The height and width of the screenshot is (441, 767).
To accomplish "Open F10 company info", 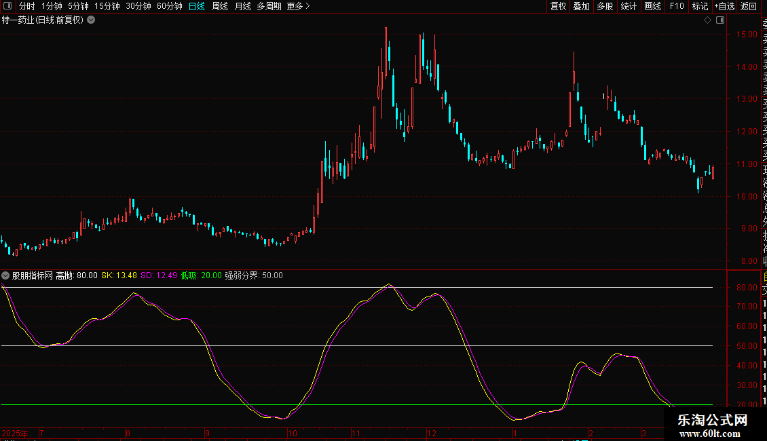I will pos(677,6).
